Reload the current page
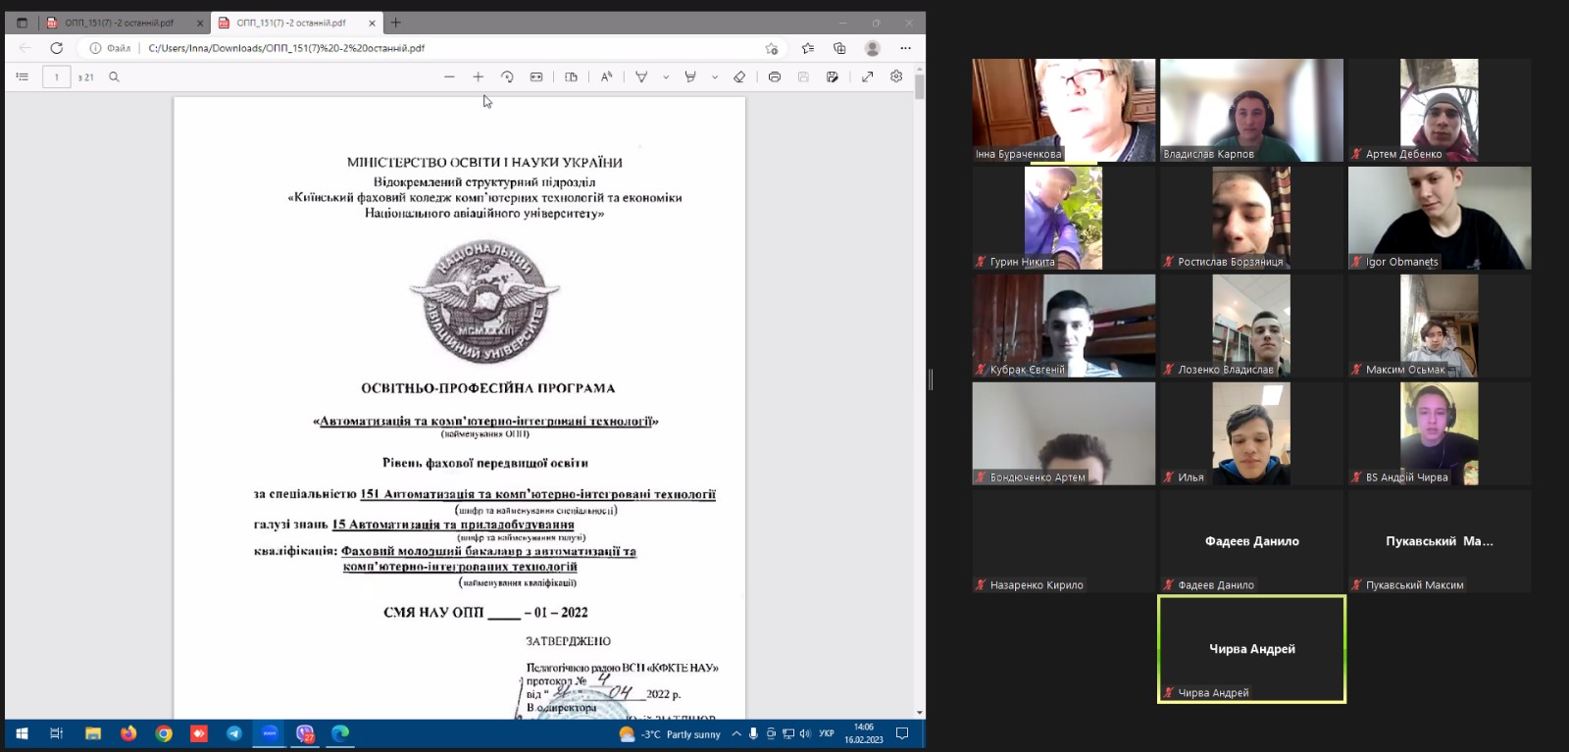This screenshot has width=1569, height=752. (x=57, y=48)
